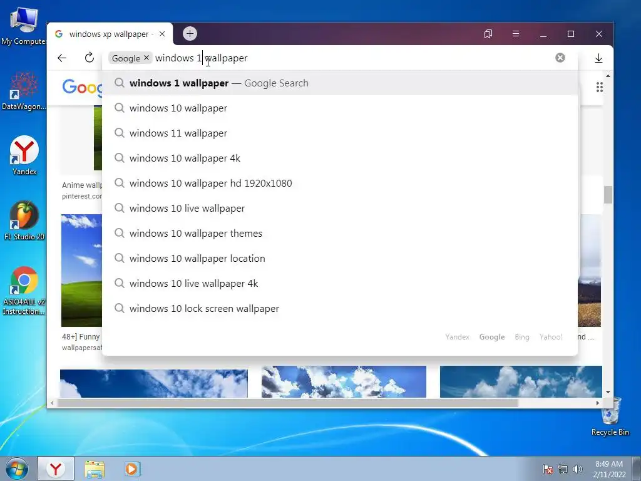Switch search engine to Yahoo!
The image size is (641, 481).
551,336
